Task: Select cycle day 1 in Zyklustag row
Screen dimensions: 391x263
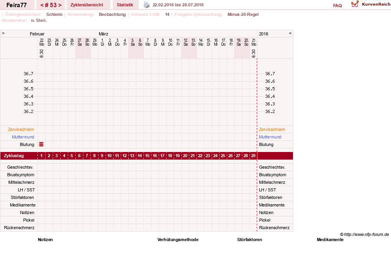Action: click(41, 156)
